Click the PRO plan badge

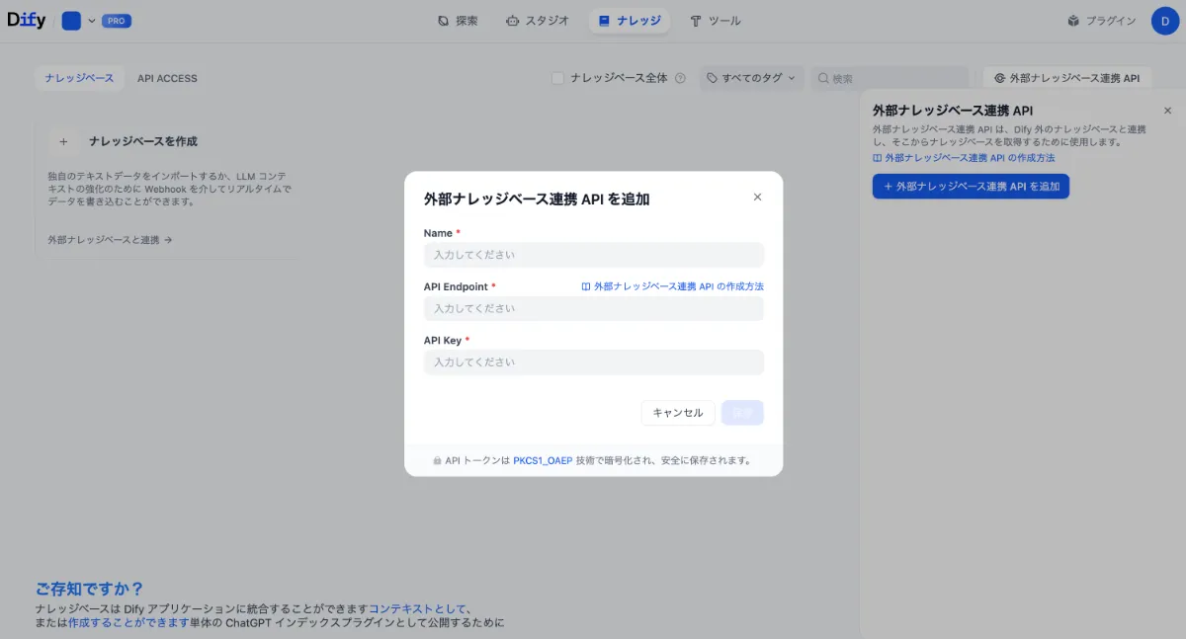click(117, 21)
